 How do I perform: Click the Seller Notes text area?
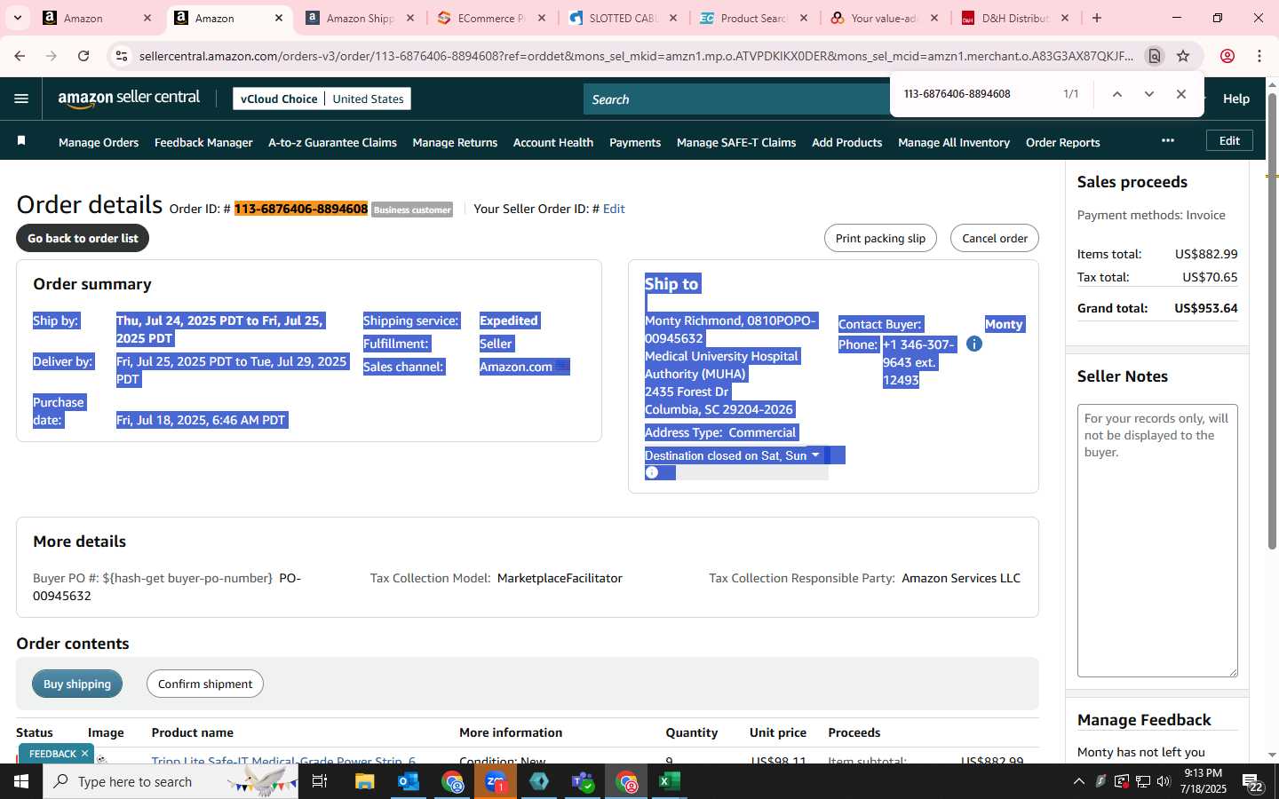tap(1157, 541)
